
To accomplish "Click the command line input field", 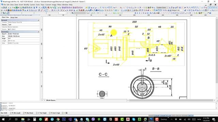I will pos(108,110).
